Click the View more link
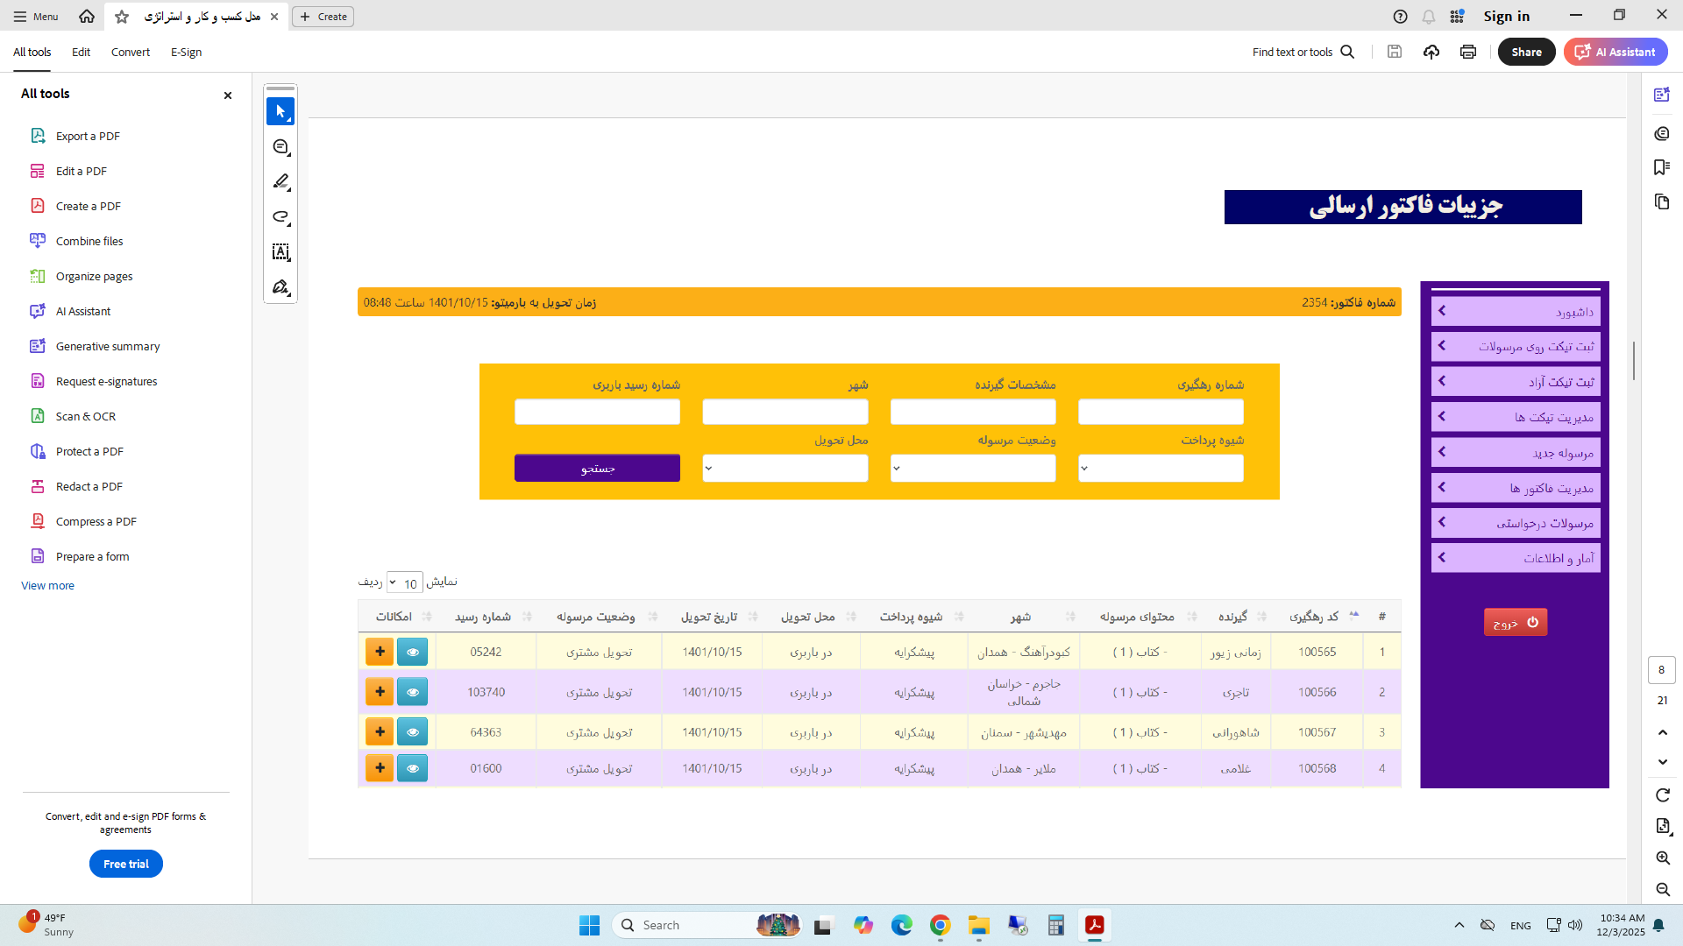This screenshot has height=946, width=1683. point(47,585)
